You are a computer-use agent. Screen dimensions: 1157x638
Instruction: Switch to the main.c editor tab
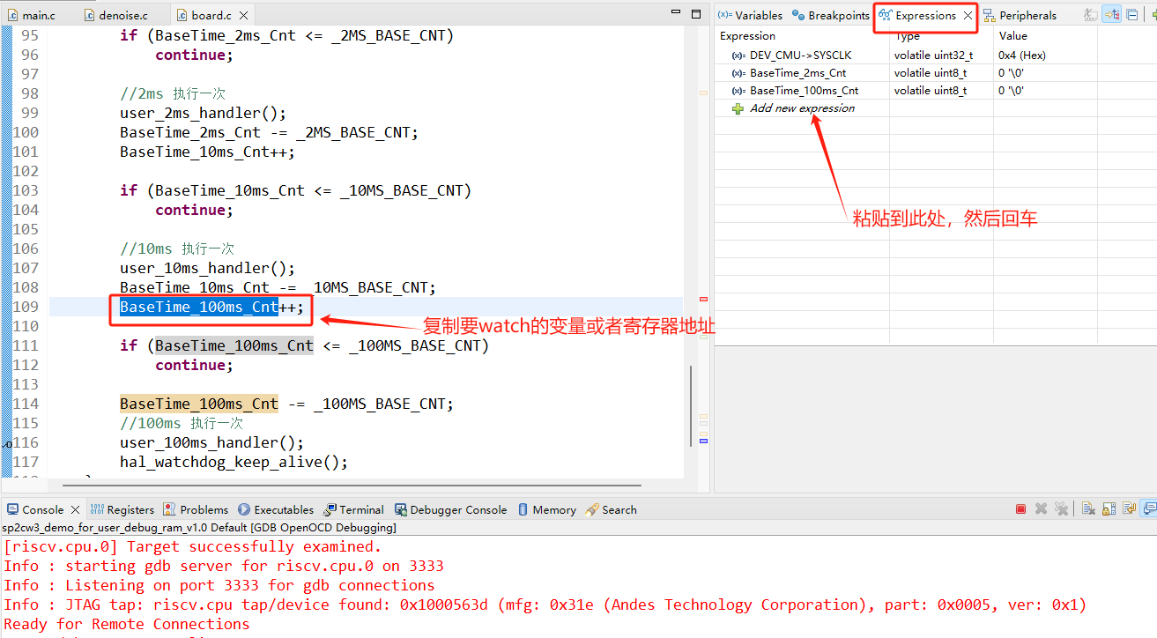pyautogui.click(x=37, y=16)
